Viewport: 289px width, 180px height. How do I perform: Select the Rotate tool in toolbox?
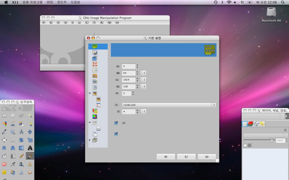(21, 140)
